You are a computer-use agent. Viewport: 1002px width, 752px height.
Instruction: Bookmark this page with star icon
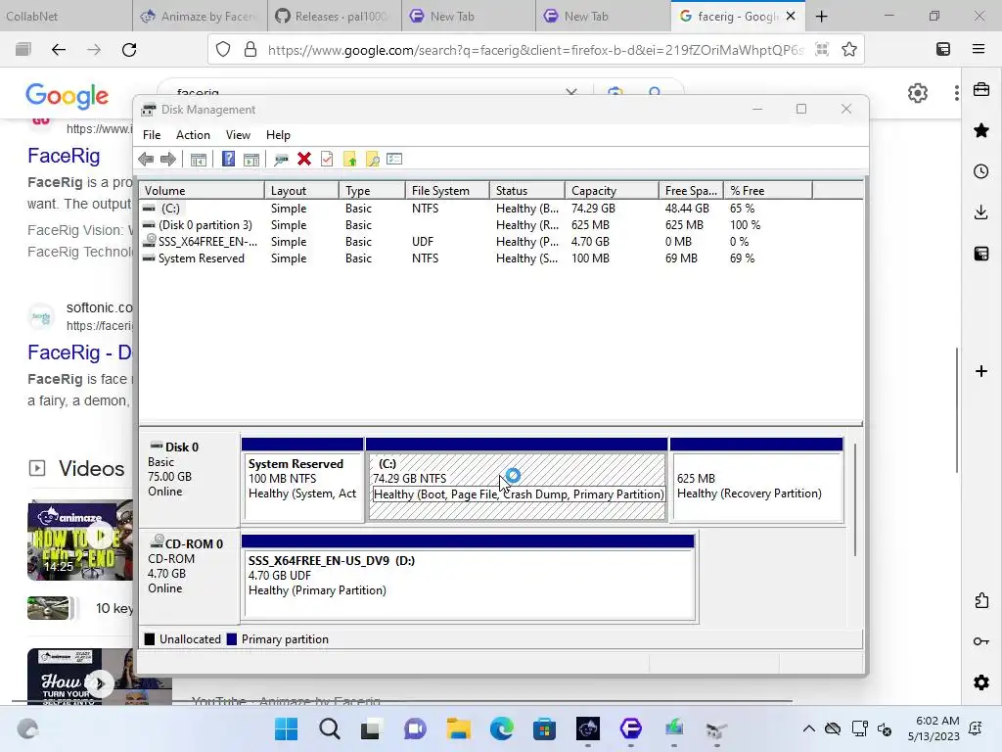click(848, 49)
